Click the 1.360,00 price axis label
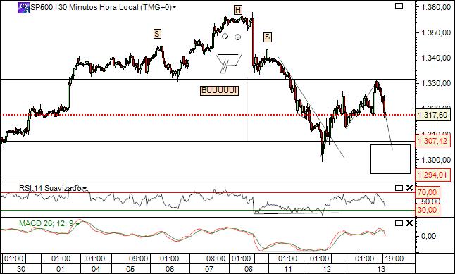 (435, 7)
